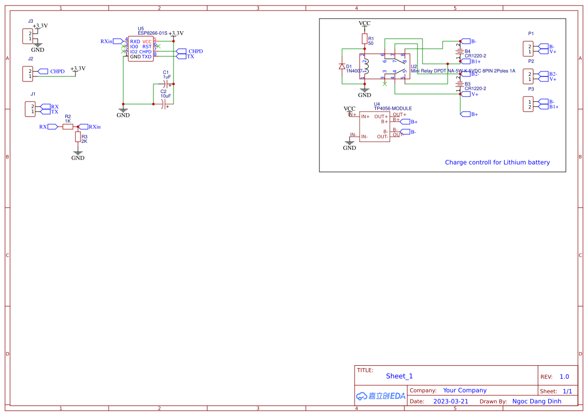588x416 pixels.
Task: Click the VCC power flag above R1
Action: (x=364, y=23)
